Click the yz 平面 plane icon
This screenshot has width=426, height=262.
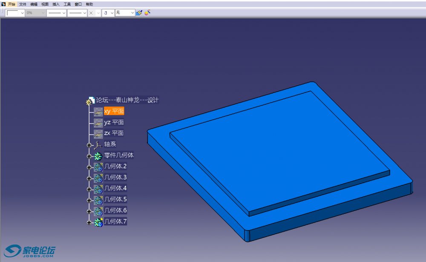[x=98, y=123]
